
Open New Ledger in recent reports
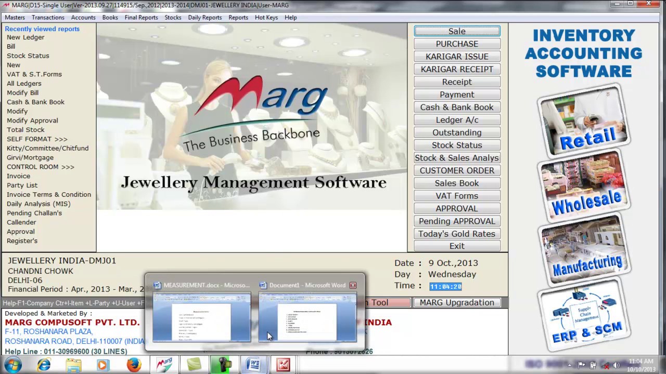25,37
